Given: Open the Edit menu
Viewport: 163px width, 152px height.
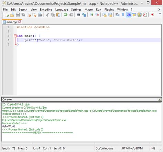Looking at the screenshot, I should pyautogui.click(x=13, y=10).
